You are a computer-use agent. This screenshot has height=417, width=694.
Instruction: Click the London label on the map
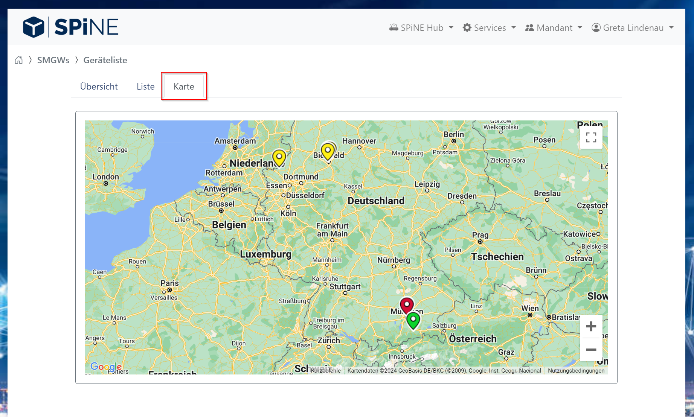pos(106,177)
